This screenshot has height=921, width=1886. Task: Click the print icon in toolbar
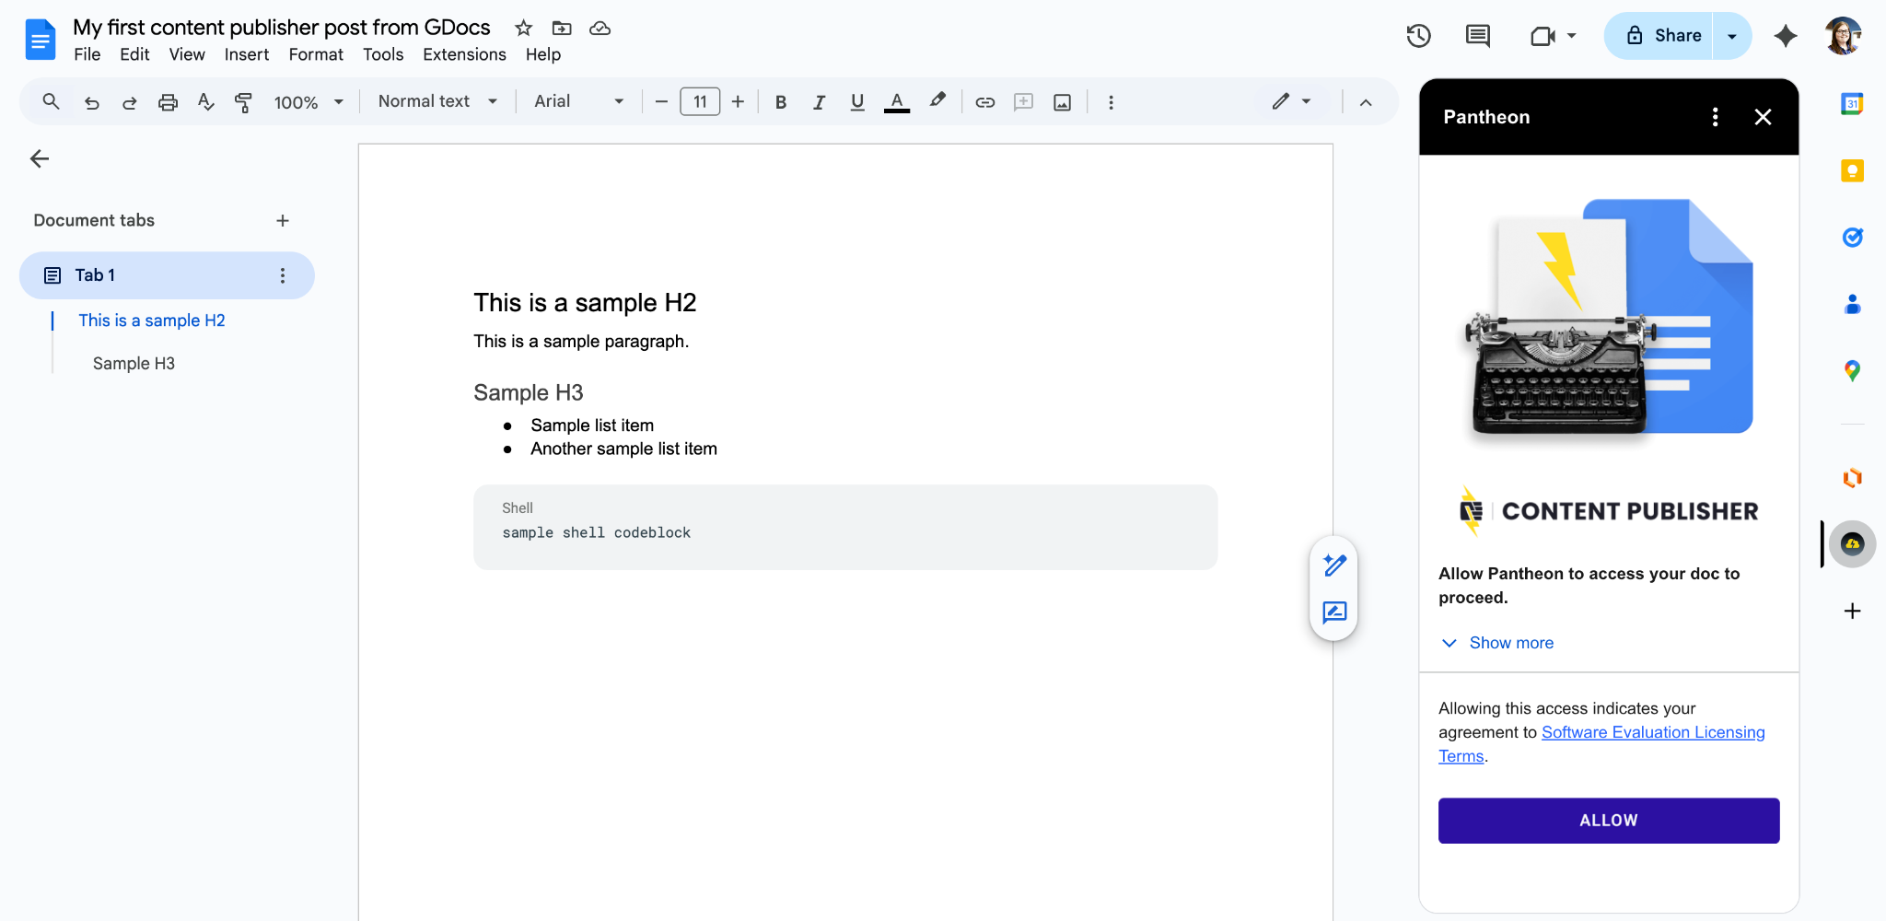168,102
